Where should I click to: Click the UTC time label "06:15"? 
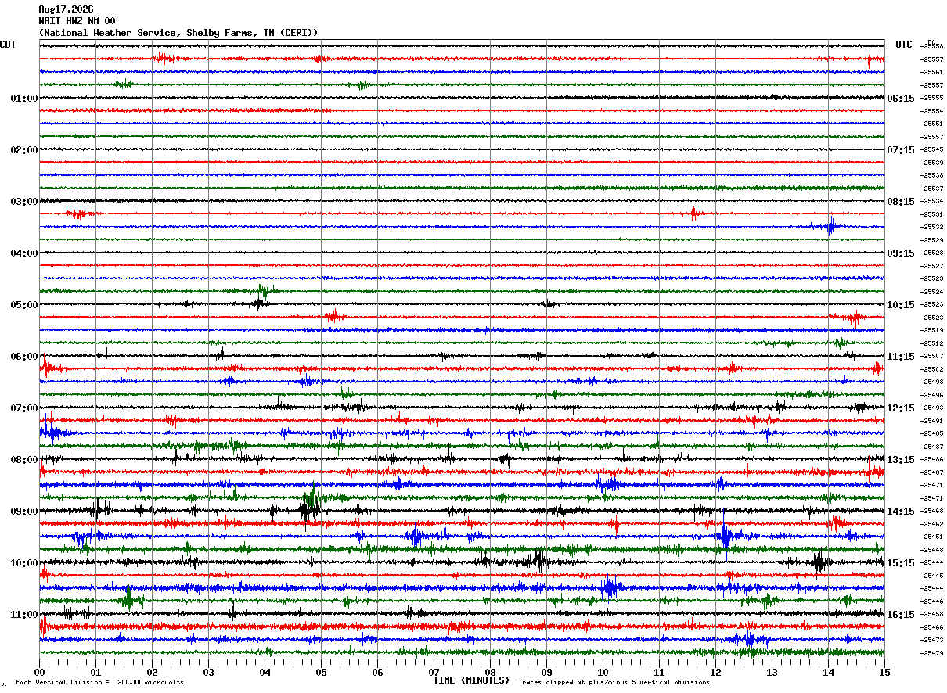[x=901, y=99]
